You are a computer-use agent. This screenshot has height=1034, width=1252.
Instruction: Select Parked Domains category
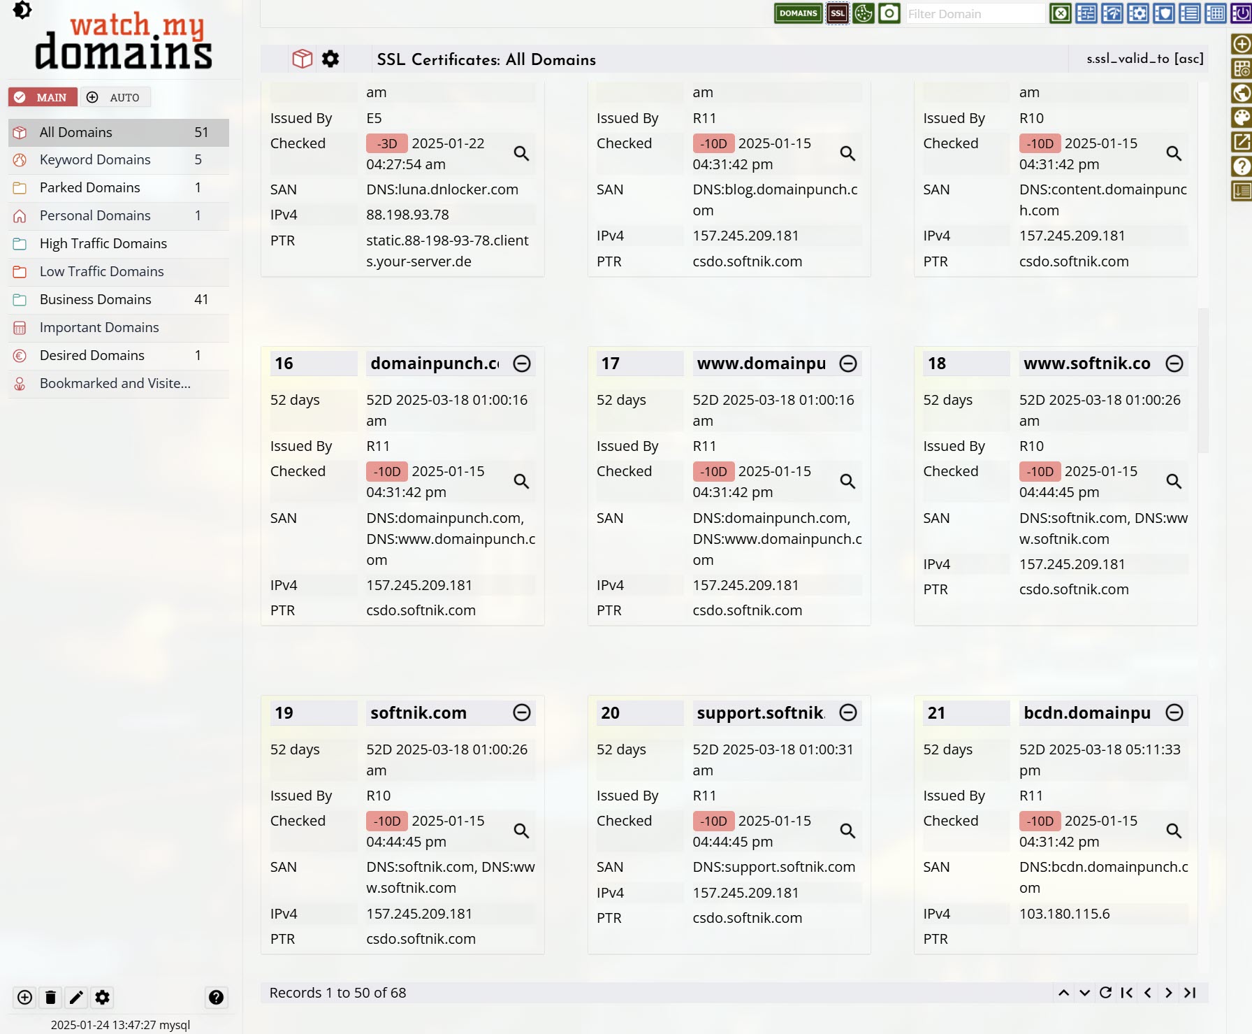click(x=119, y=188)
